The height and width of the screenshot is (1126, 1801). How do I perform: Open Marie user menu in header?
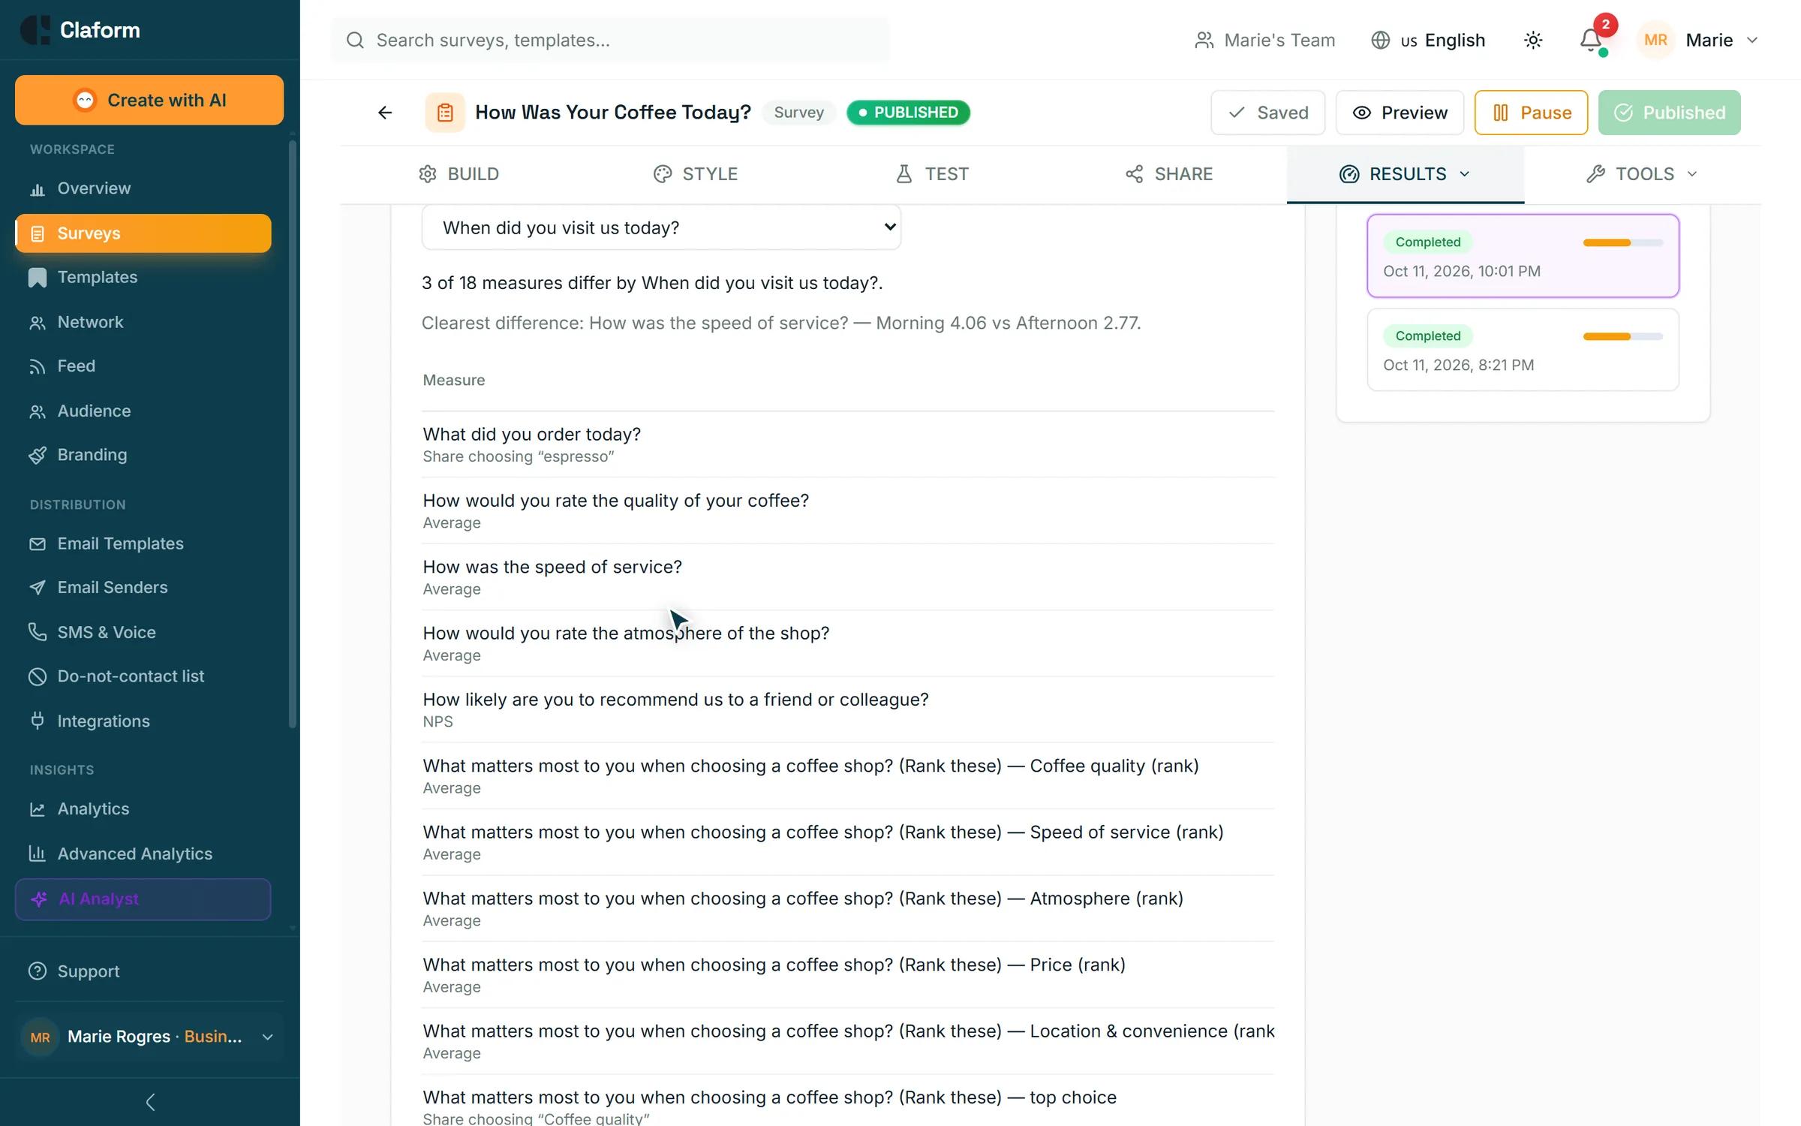1698,40
